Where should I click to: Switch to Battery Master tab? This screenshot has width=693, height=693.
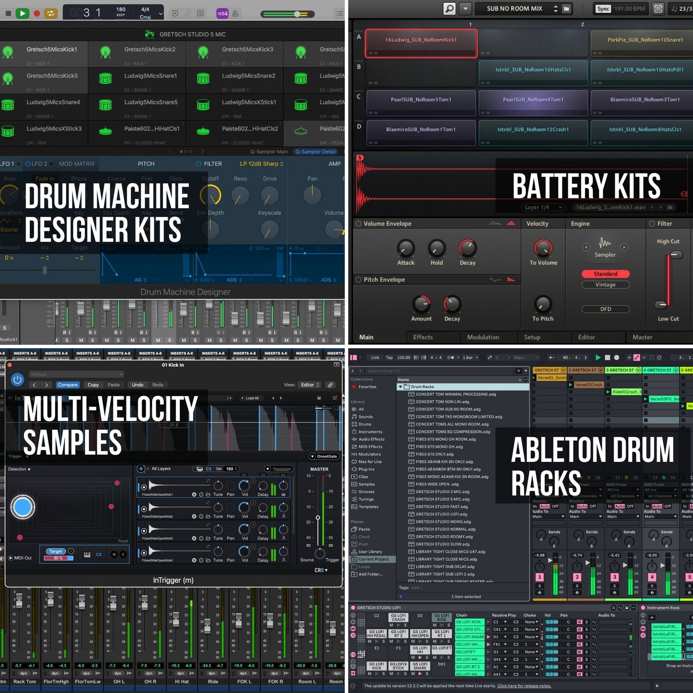point(642,337)
